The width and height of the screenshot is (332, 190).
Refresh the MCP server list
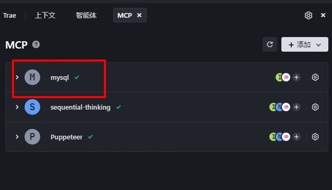tap(270, 44)
